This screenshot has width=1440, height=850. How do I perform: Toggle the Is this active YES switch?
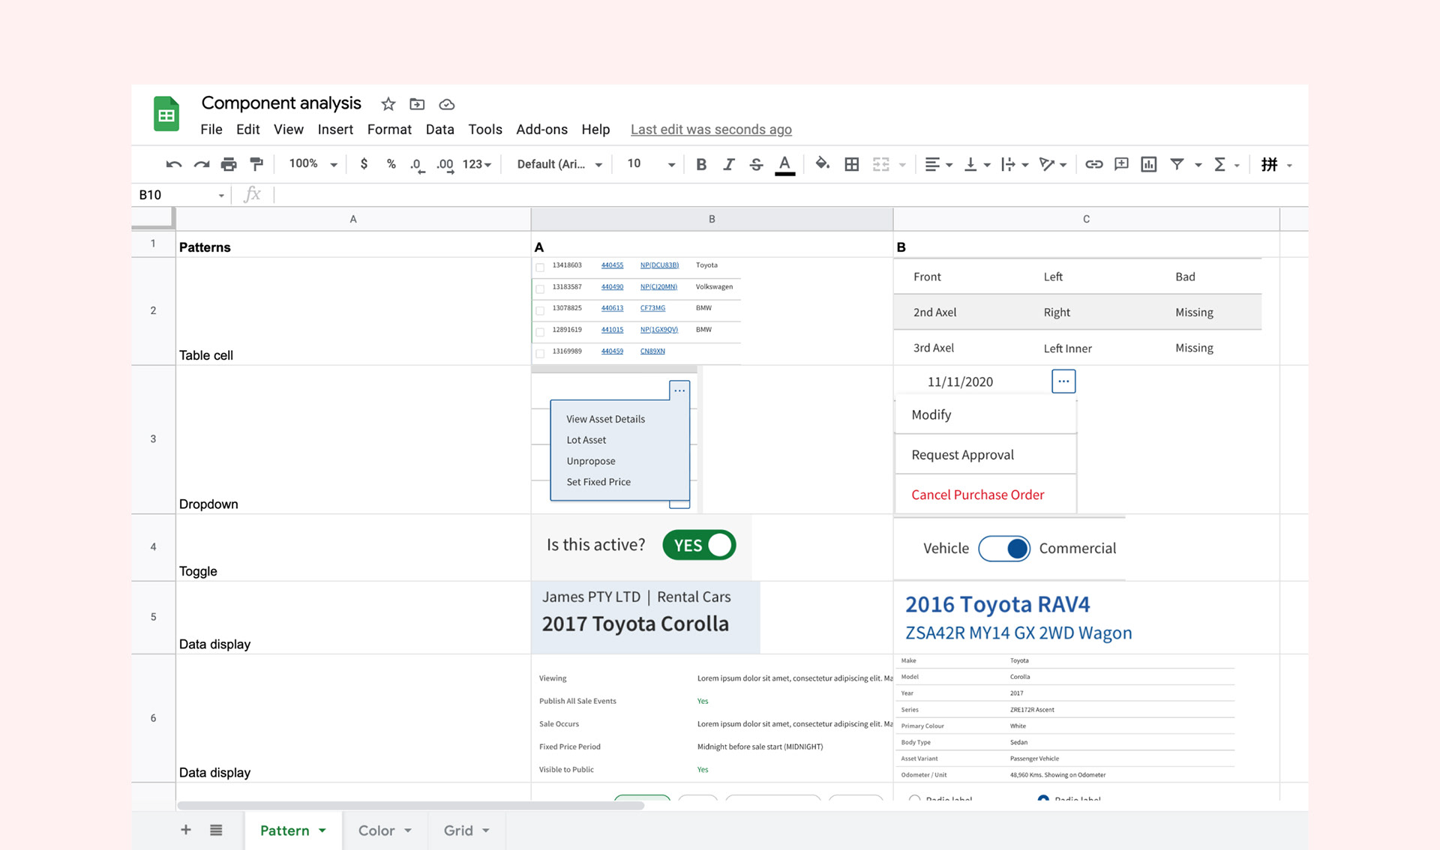click(x=699, y=545)
